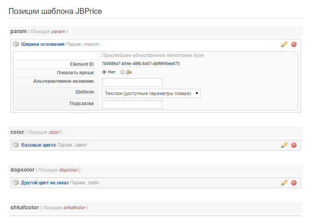313x217 pixels.
Task: Click the cube icon beside Базовые цвета
Action: coord(16,145)
